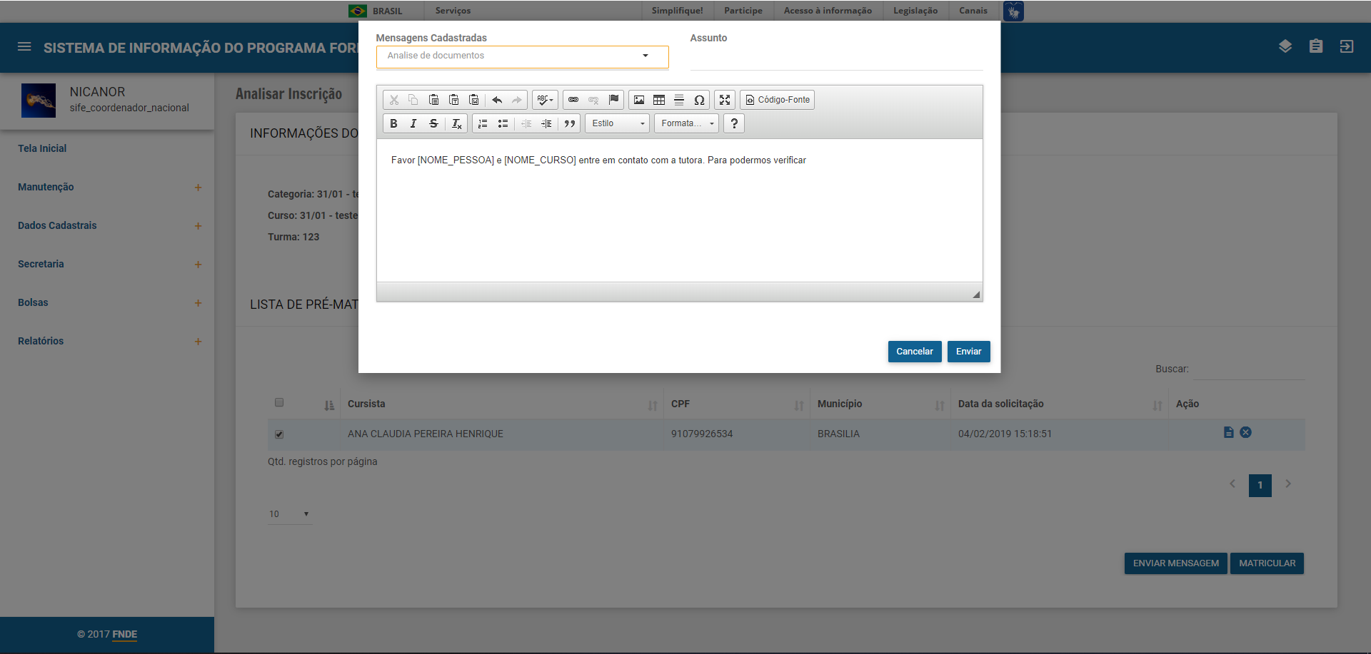This screenshot has height=654, width=1371.
Task: Insert a bulleted list
Action: [x=503, y=123]
